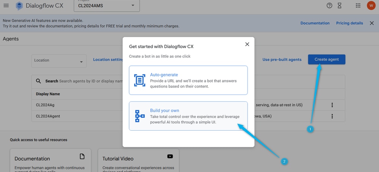The width and height of the screenshot is (379, 172).
Task: Click the Agents page heading
Action: [x=11, y=39]
